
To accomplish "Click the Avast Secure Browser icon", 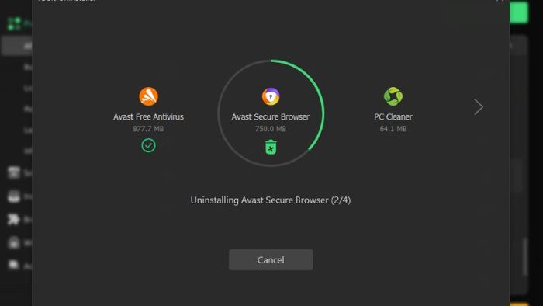I will 271,96.
